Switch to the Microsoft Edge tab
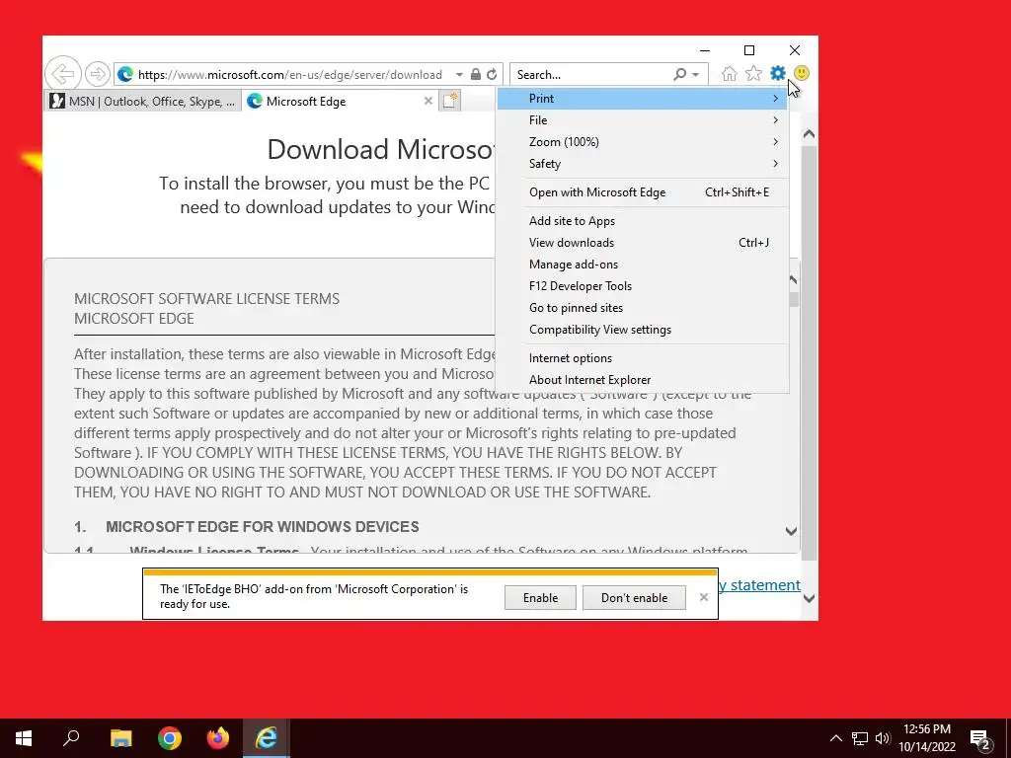 coord(341,102)
